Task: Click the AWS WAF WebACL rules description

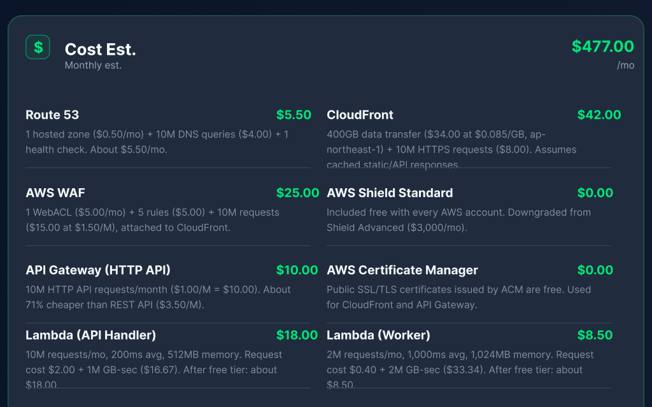Action: pyautogui.click(x=153, y=219)
